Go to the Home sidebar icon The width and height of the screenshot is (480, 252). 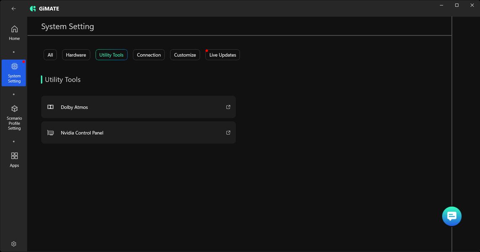pyautogui.click(x=14, y=29)
